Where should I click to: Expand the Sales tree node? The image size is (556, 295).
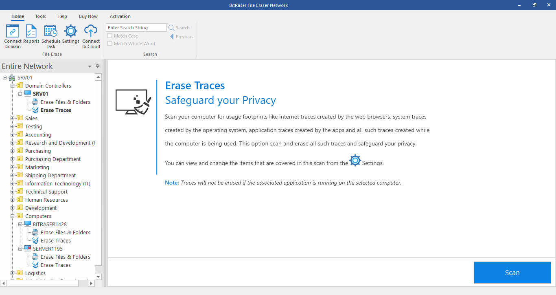(12, 118)
